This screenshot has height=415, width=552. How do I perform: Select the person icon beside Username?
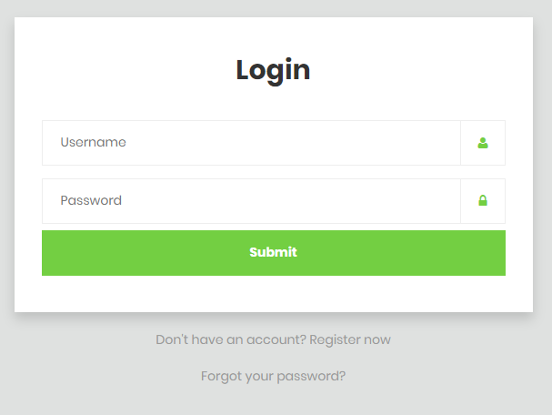483,143
